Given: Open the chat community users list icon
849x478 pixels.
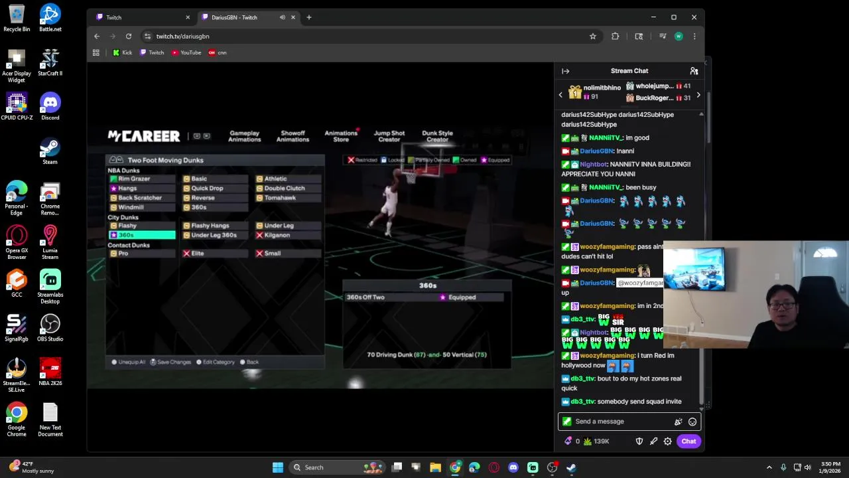Looking at the screenshot, I should pos(694,71).
